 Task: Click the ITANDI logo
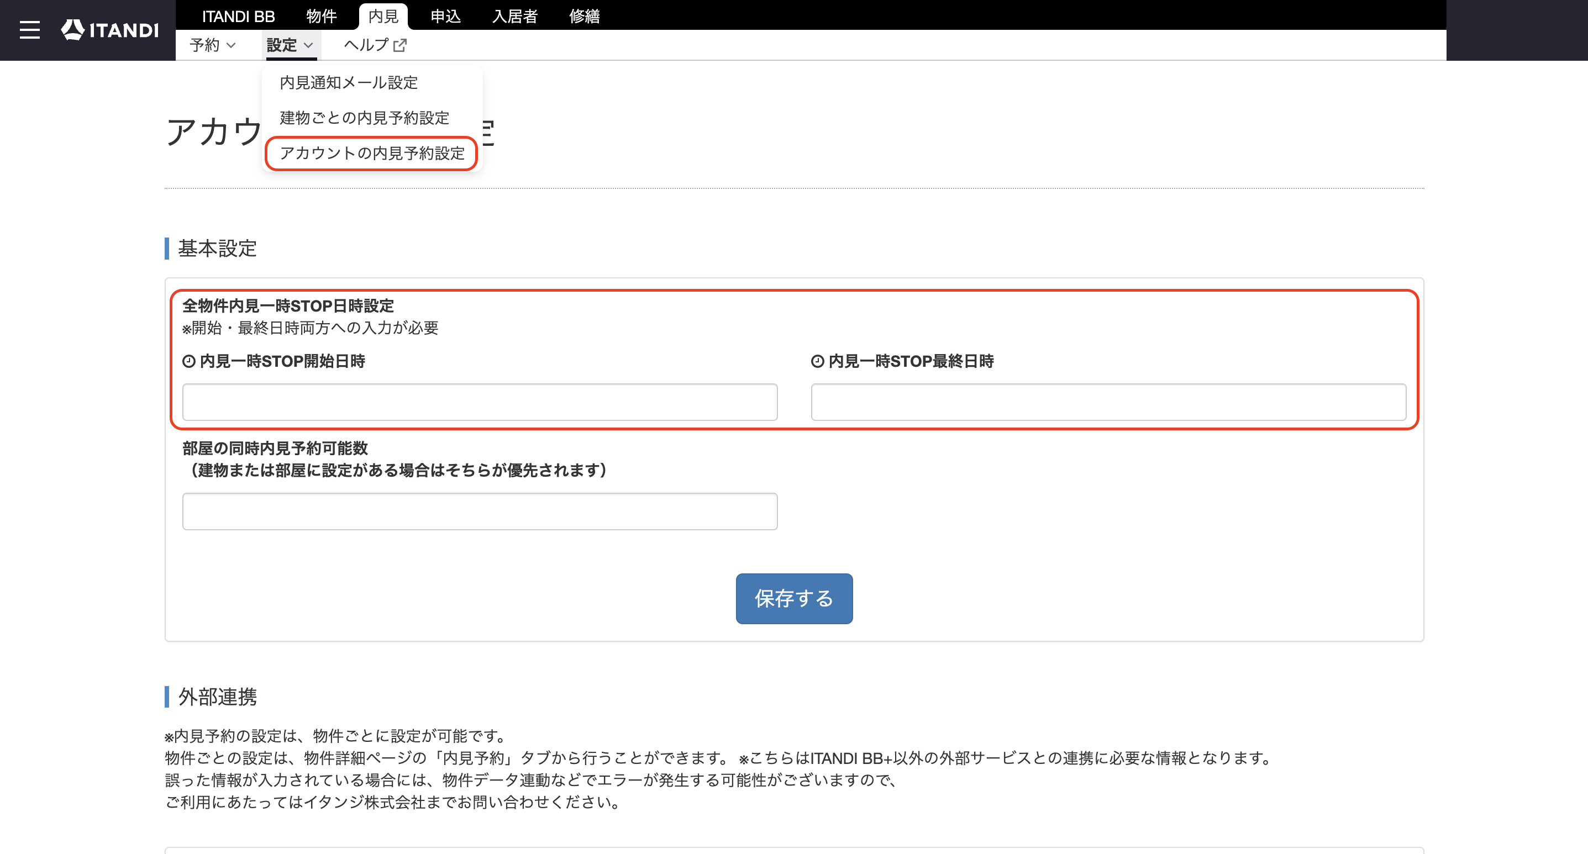pyautogui.click(x=110, y=30)
